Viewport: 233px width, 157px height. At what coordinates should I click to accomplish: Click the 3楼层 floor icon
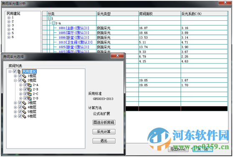[x=24, y=103]
